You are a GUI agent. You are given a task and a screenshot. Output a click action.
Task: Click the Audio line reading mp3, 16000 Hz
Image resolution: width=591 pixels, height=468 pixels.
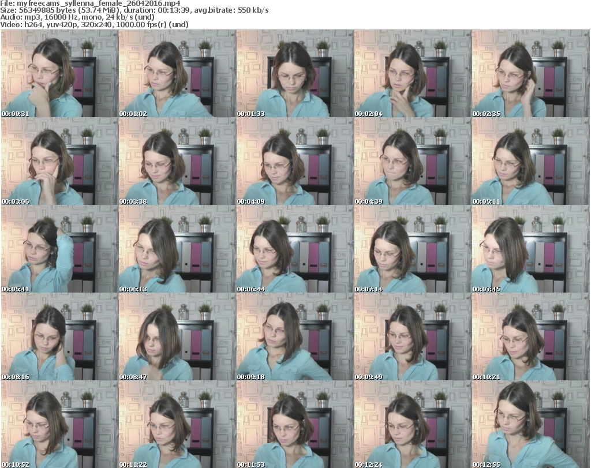click(x=77, y=17)
